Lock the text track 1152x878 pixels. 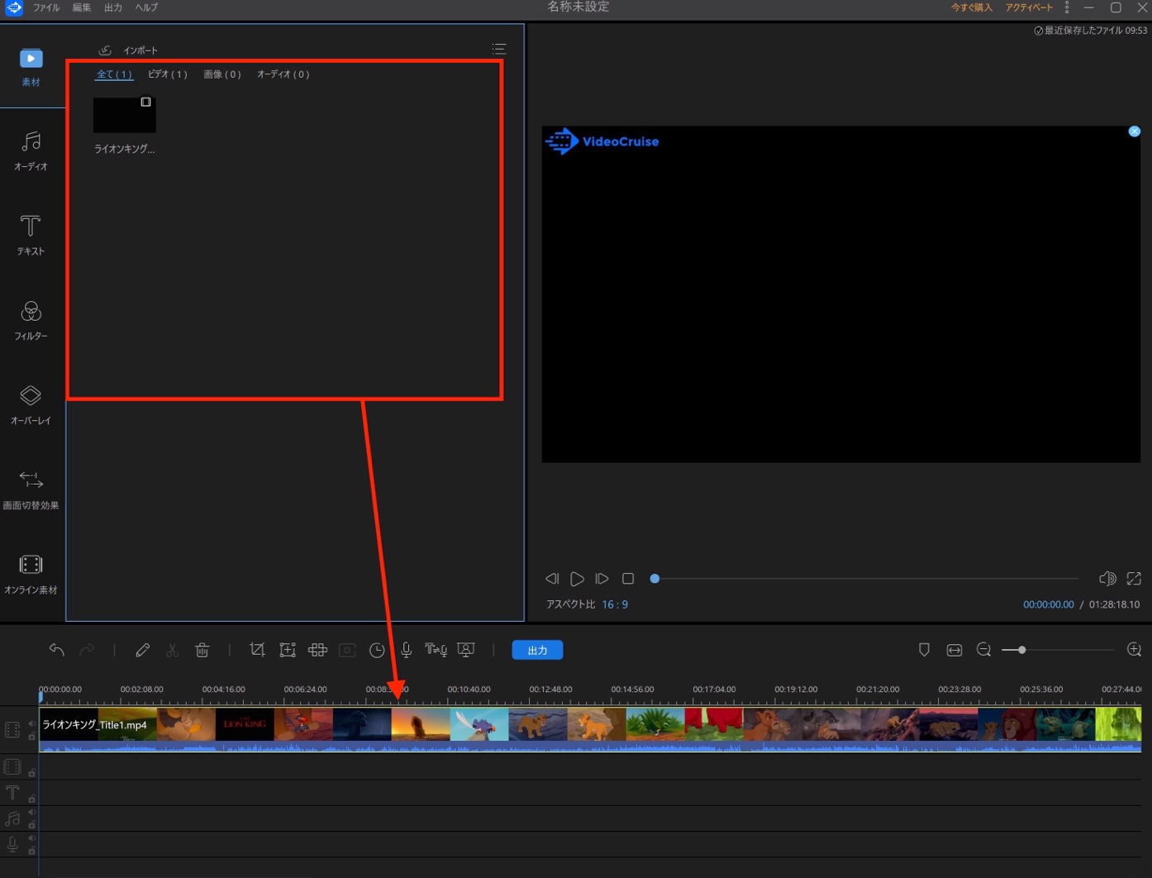click(32, 799)
